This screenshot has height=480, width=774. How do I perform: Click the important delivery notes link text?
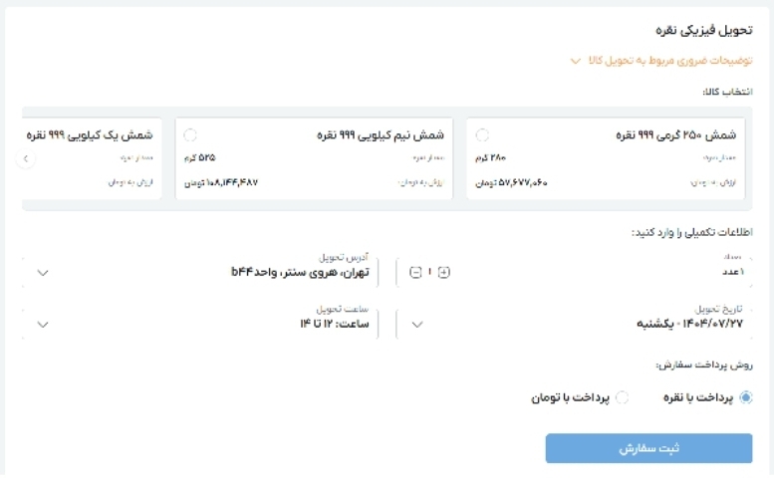point(669,61)
